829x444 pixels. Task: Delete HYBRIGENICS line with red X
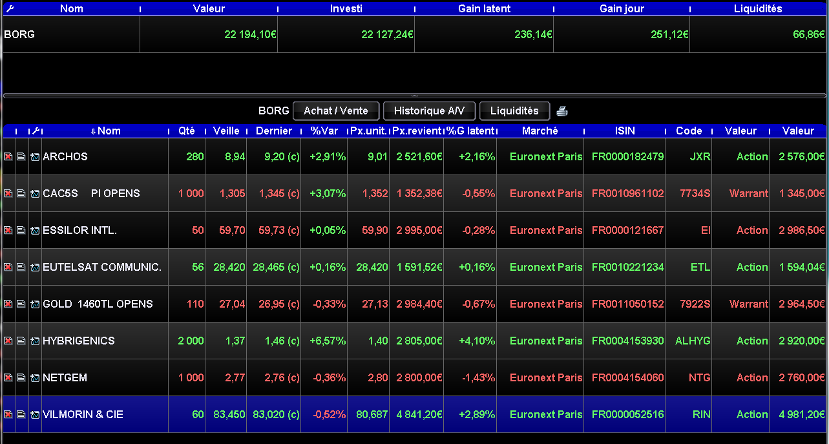click(8, 341)
